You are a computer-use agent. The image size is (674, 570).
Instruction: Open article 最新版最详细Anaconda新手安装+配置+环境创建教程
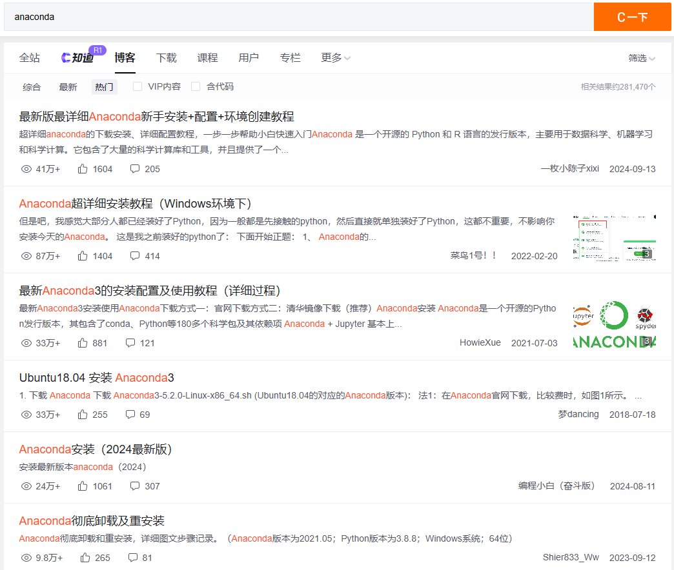[156, 117]
